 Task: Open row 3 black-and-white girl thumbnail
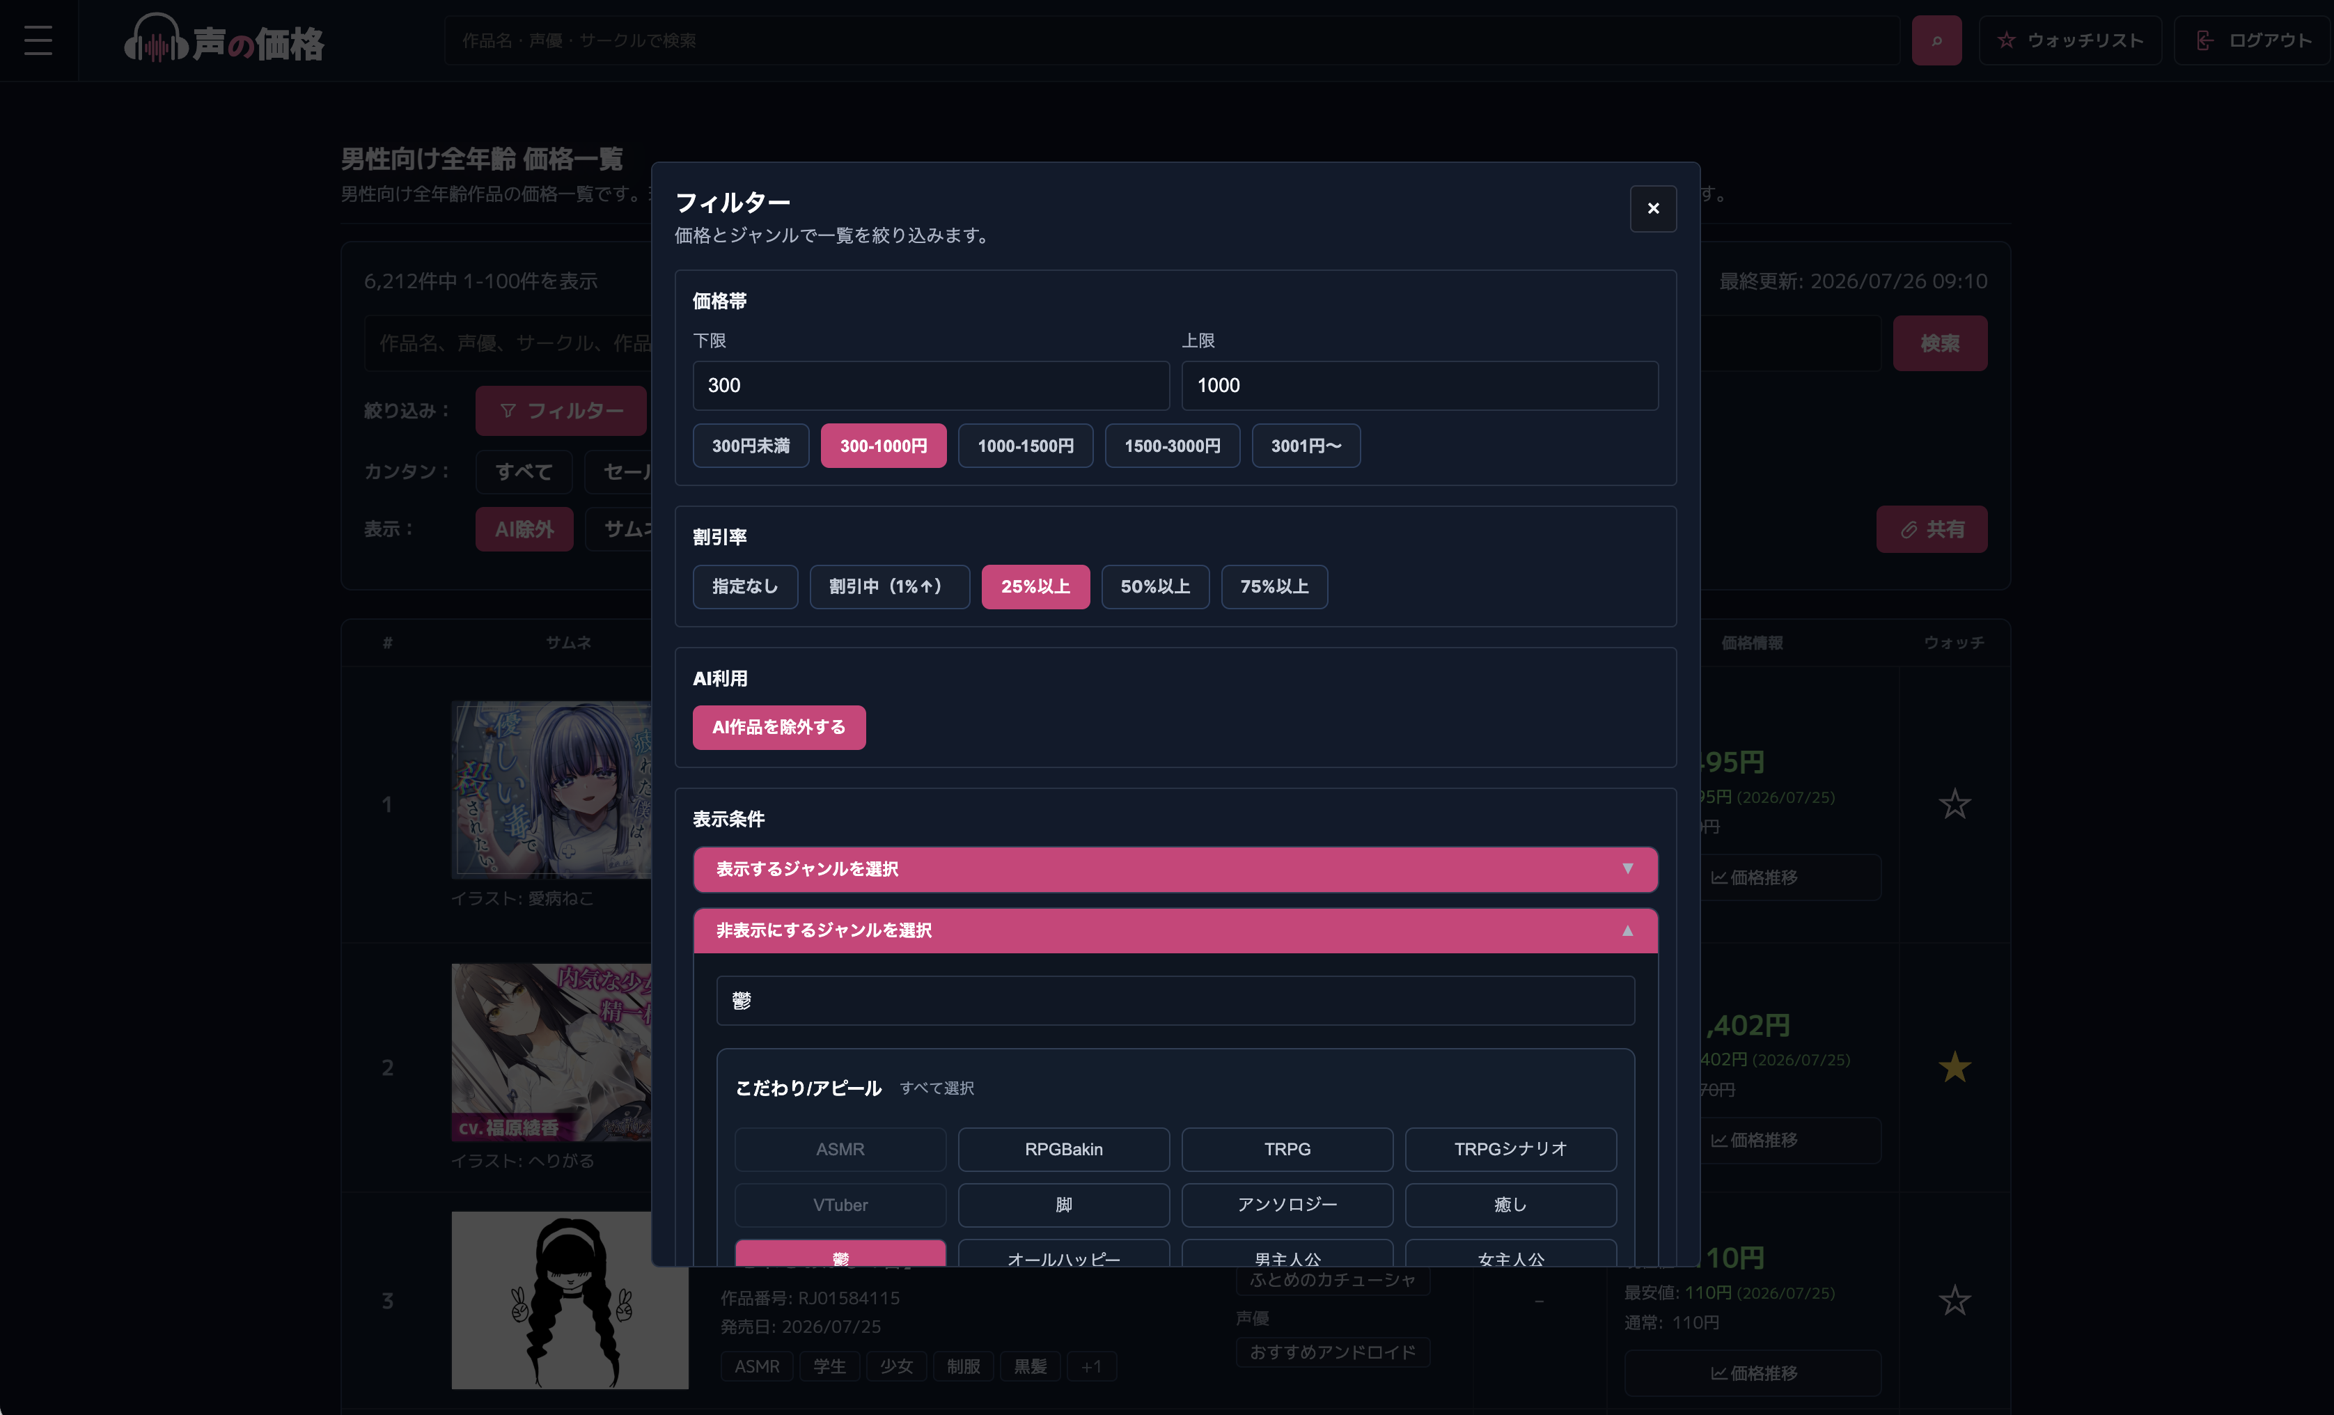tap(570, 1300)
